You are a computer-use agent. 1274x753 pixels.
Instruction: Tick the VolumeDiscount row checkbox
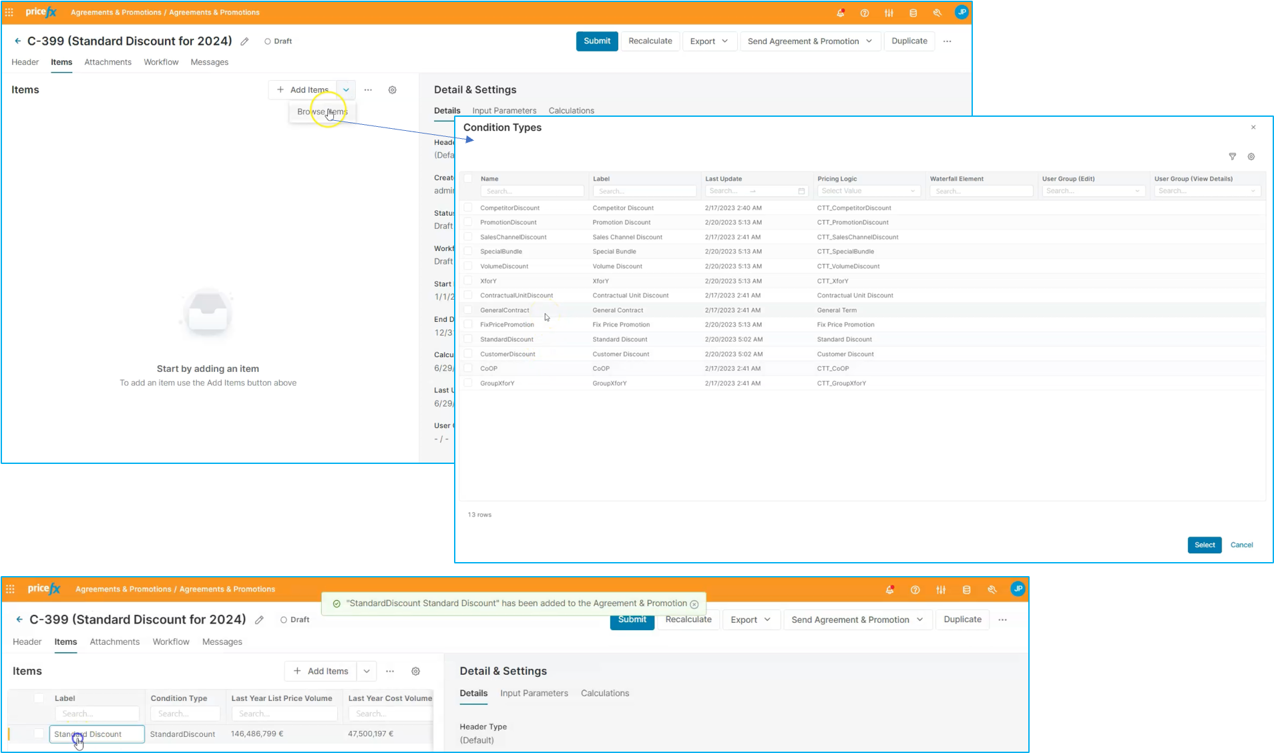pos(468,266)
